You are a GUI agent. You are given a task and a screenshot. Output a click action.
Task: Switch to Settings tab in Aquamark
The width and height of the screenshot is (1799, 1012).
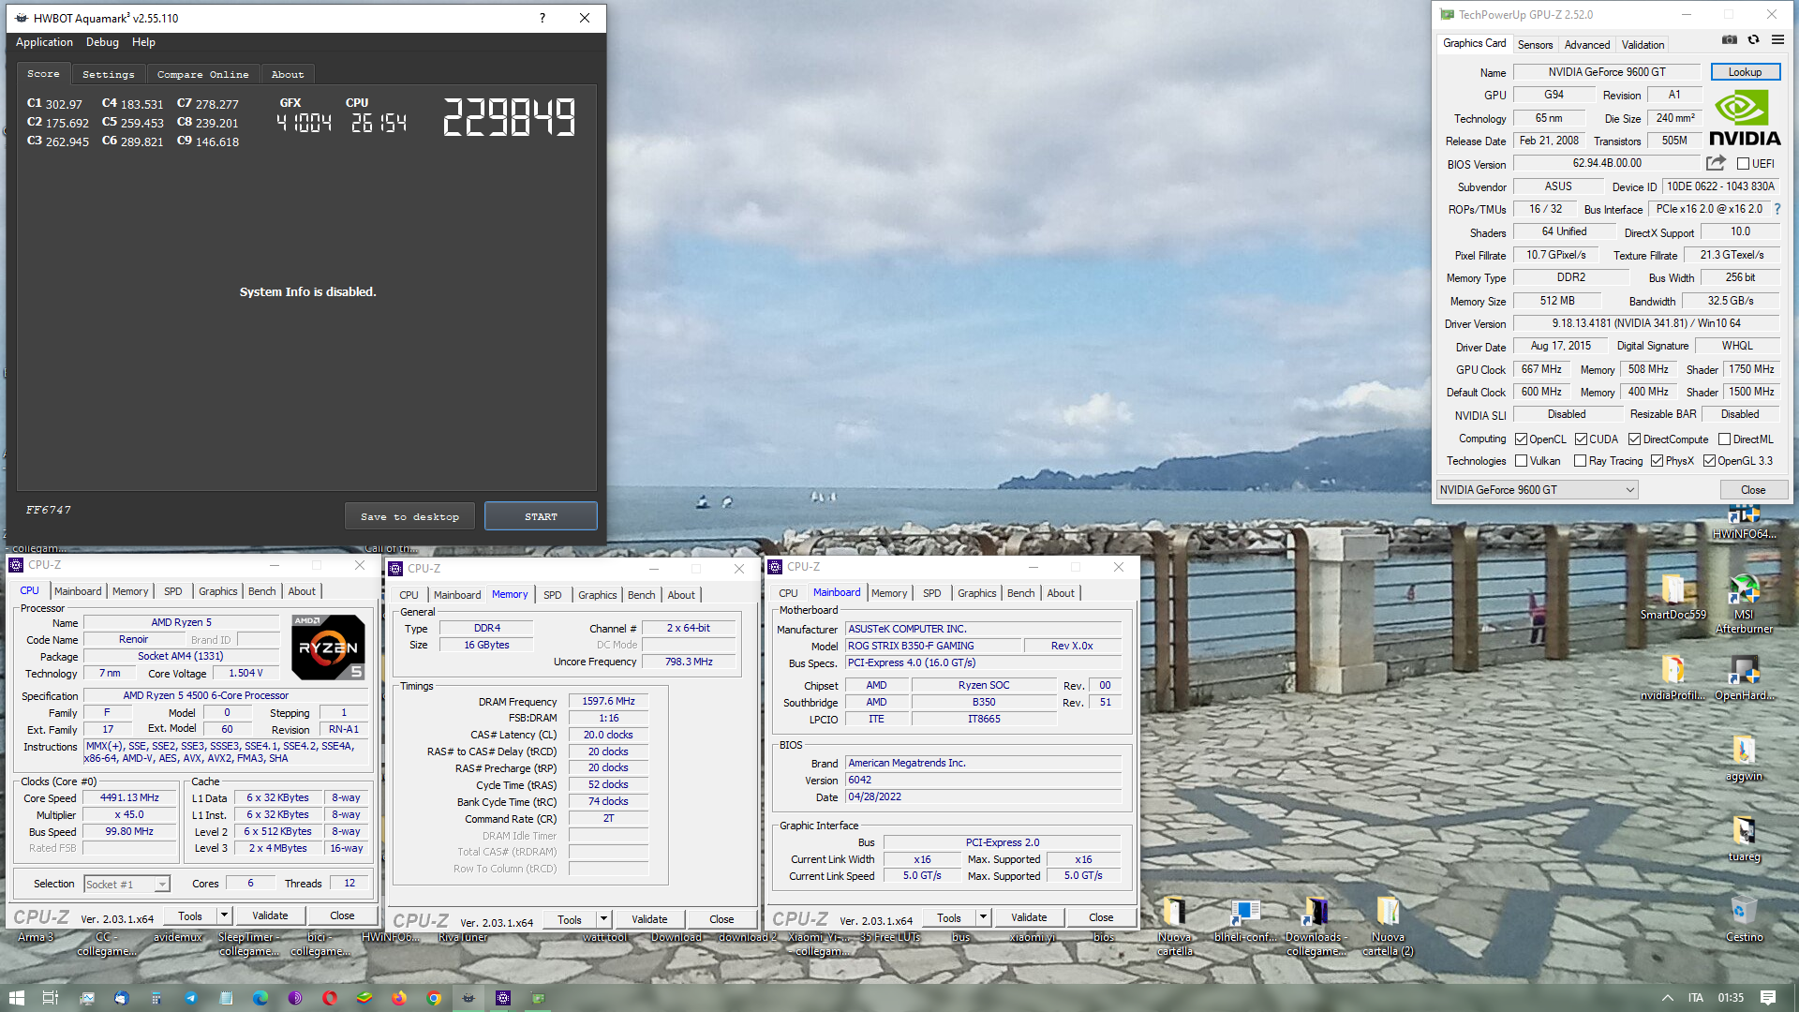click(x=109, y=74)
